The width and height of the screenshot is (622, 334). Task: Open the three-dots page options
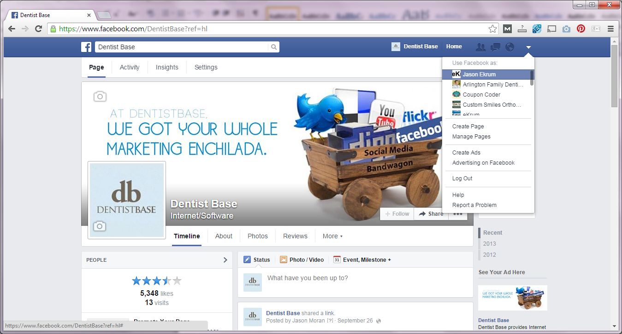pyautogui.click(x=457, y=213)
